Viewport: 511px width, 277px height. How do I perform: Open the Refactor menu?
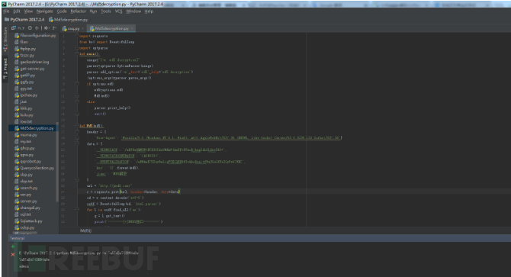click(x=79, y=11)
